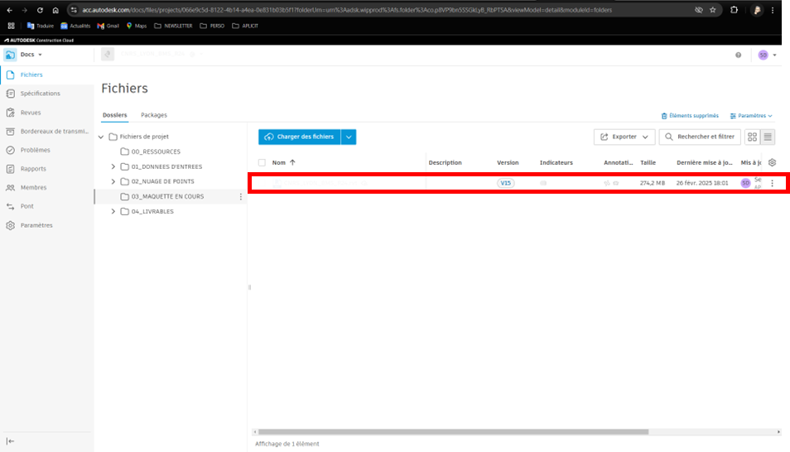The height and width of the screenshot is (452, 790).
Task: Open the Fichiers section in sidebar
Action: coord(31,75)
